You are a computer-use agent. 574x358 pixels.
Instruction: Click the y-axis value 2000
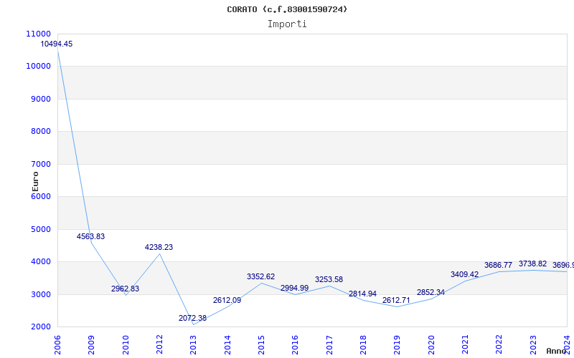pyautogui.click(x=39, y=326)
